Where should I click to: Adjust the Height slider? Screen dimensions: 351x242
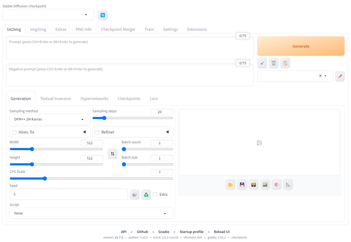pyautogui.click(x=56, y=164)
